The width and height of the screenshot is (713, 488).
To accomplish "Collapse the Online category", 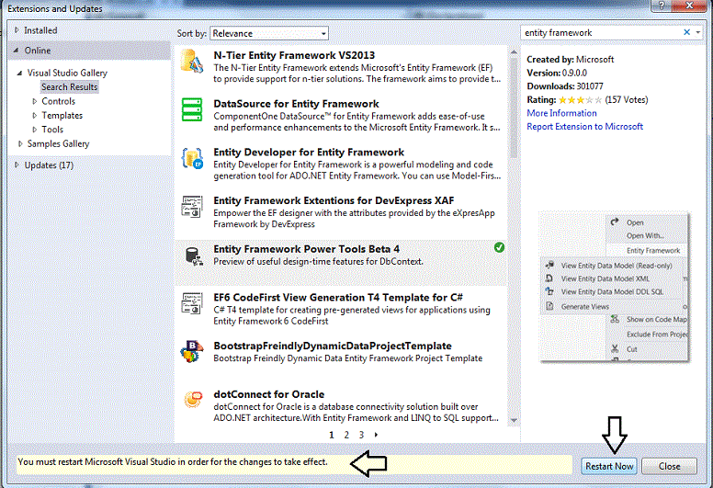I will [17, 50].
